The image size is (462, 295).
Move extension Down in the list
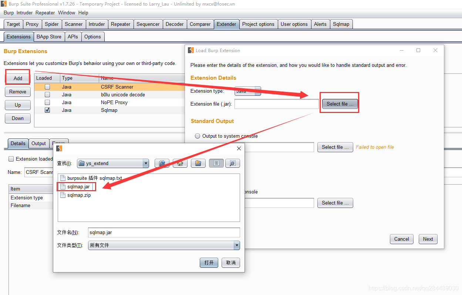18,118
